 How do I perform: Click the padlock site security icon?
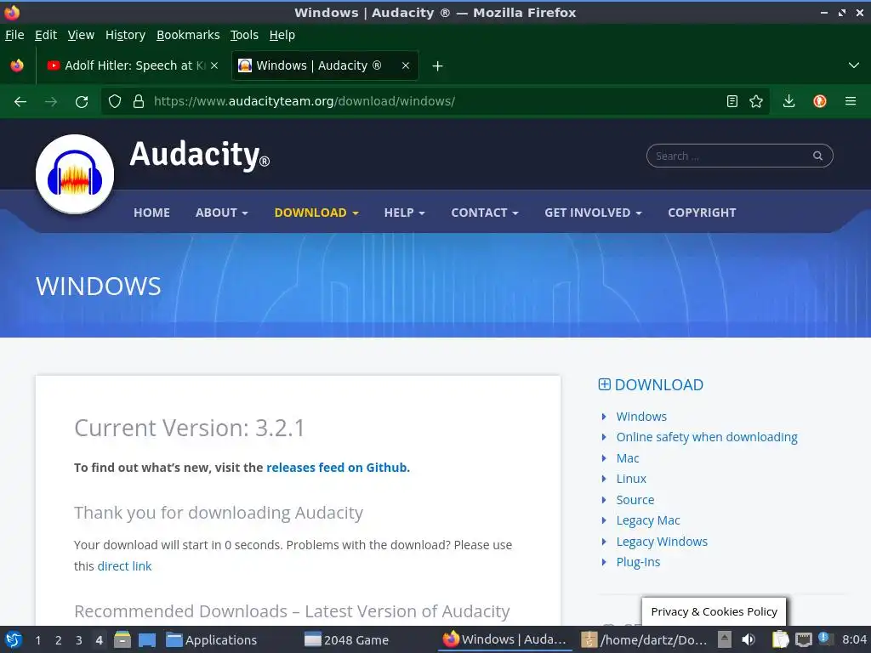pyautogui.click(x=139, y=101)
